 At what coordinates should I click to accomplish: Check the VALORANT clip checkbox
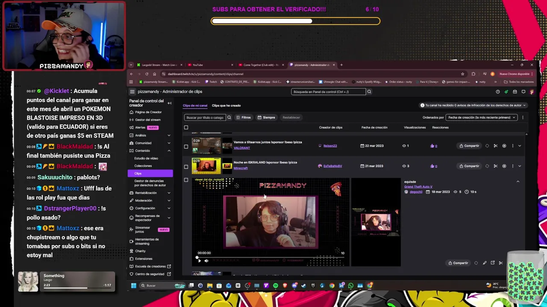[x=186, y=147]
